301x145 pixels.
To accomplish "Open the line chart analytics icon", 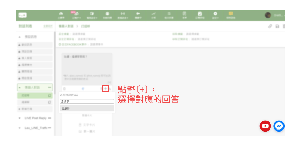I will coord(153,15).
